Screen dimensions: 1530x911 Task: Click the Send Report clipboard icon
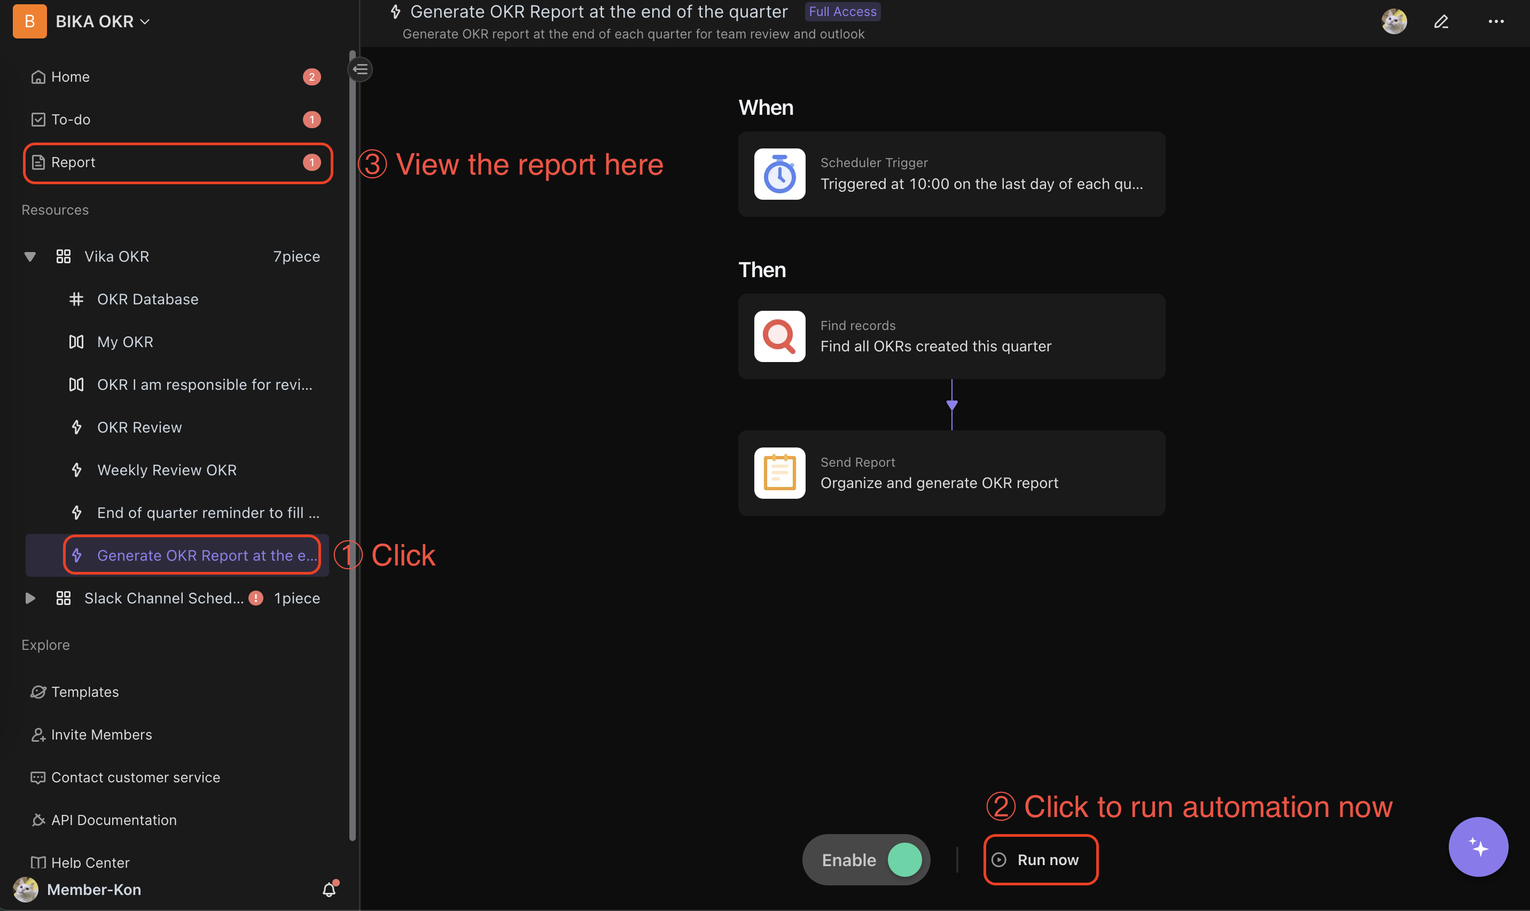coord(779,473)
